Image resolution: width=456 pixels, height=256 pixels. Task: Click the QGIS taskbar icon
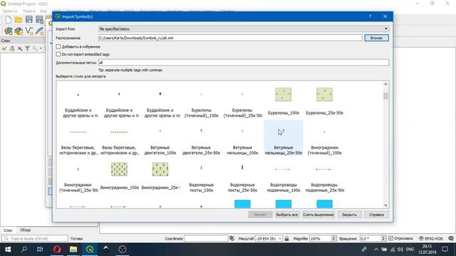90,250
